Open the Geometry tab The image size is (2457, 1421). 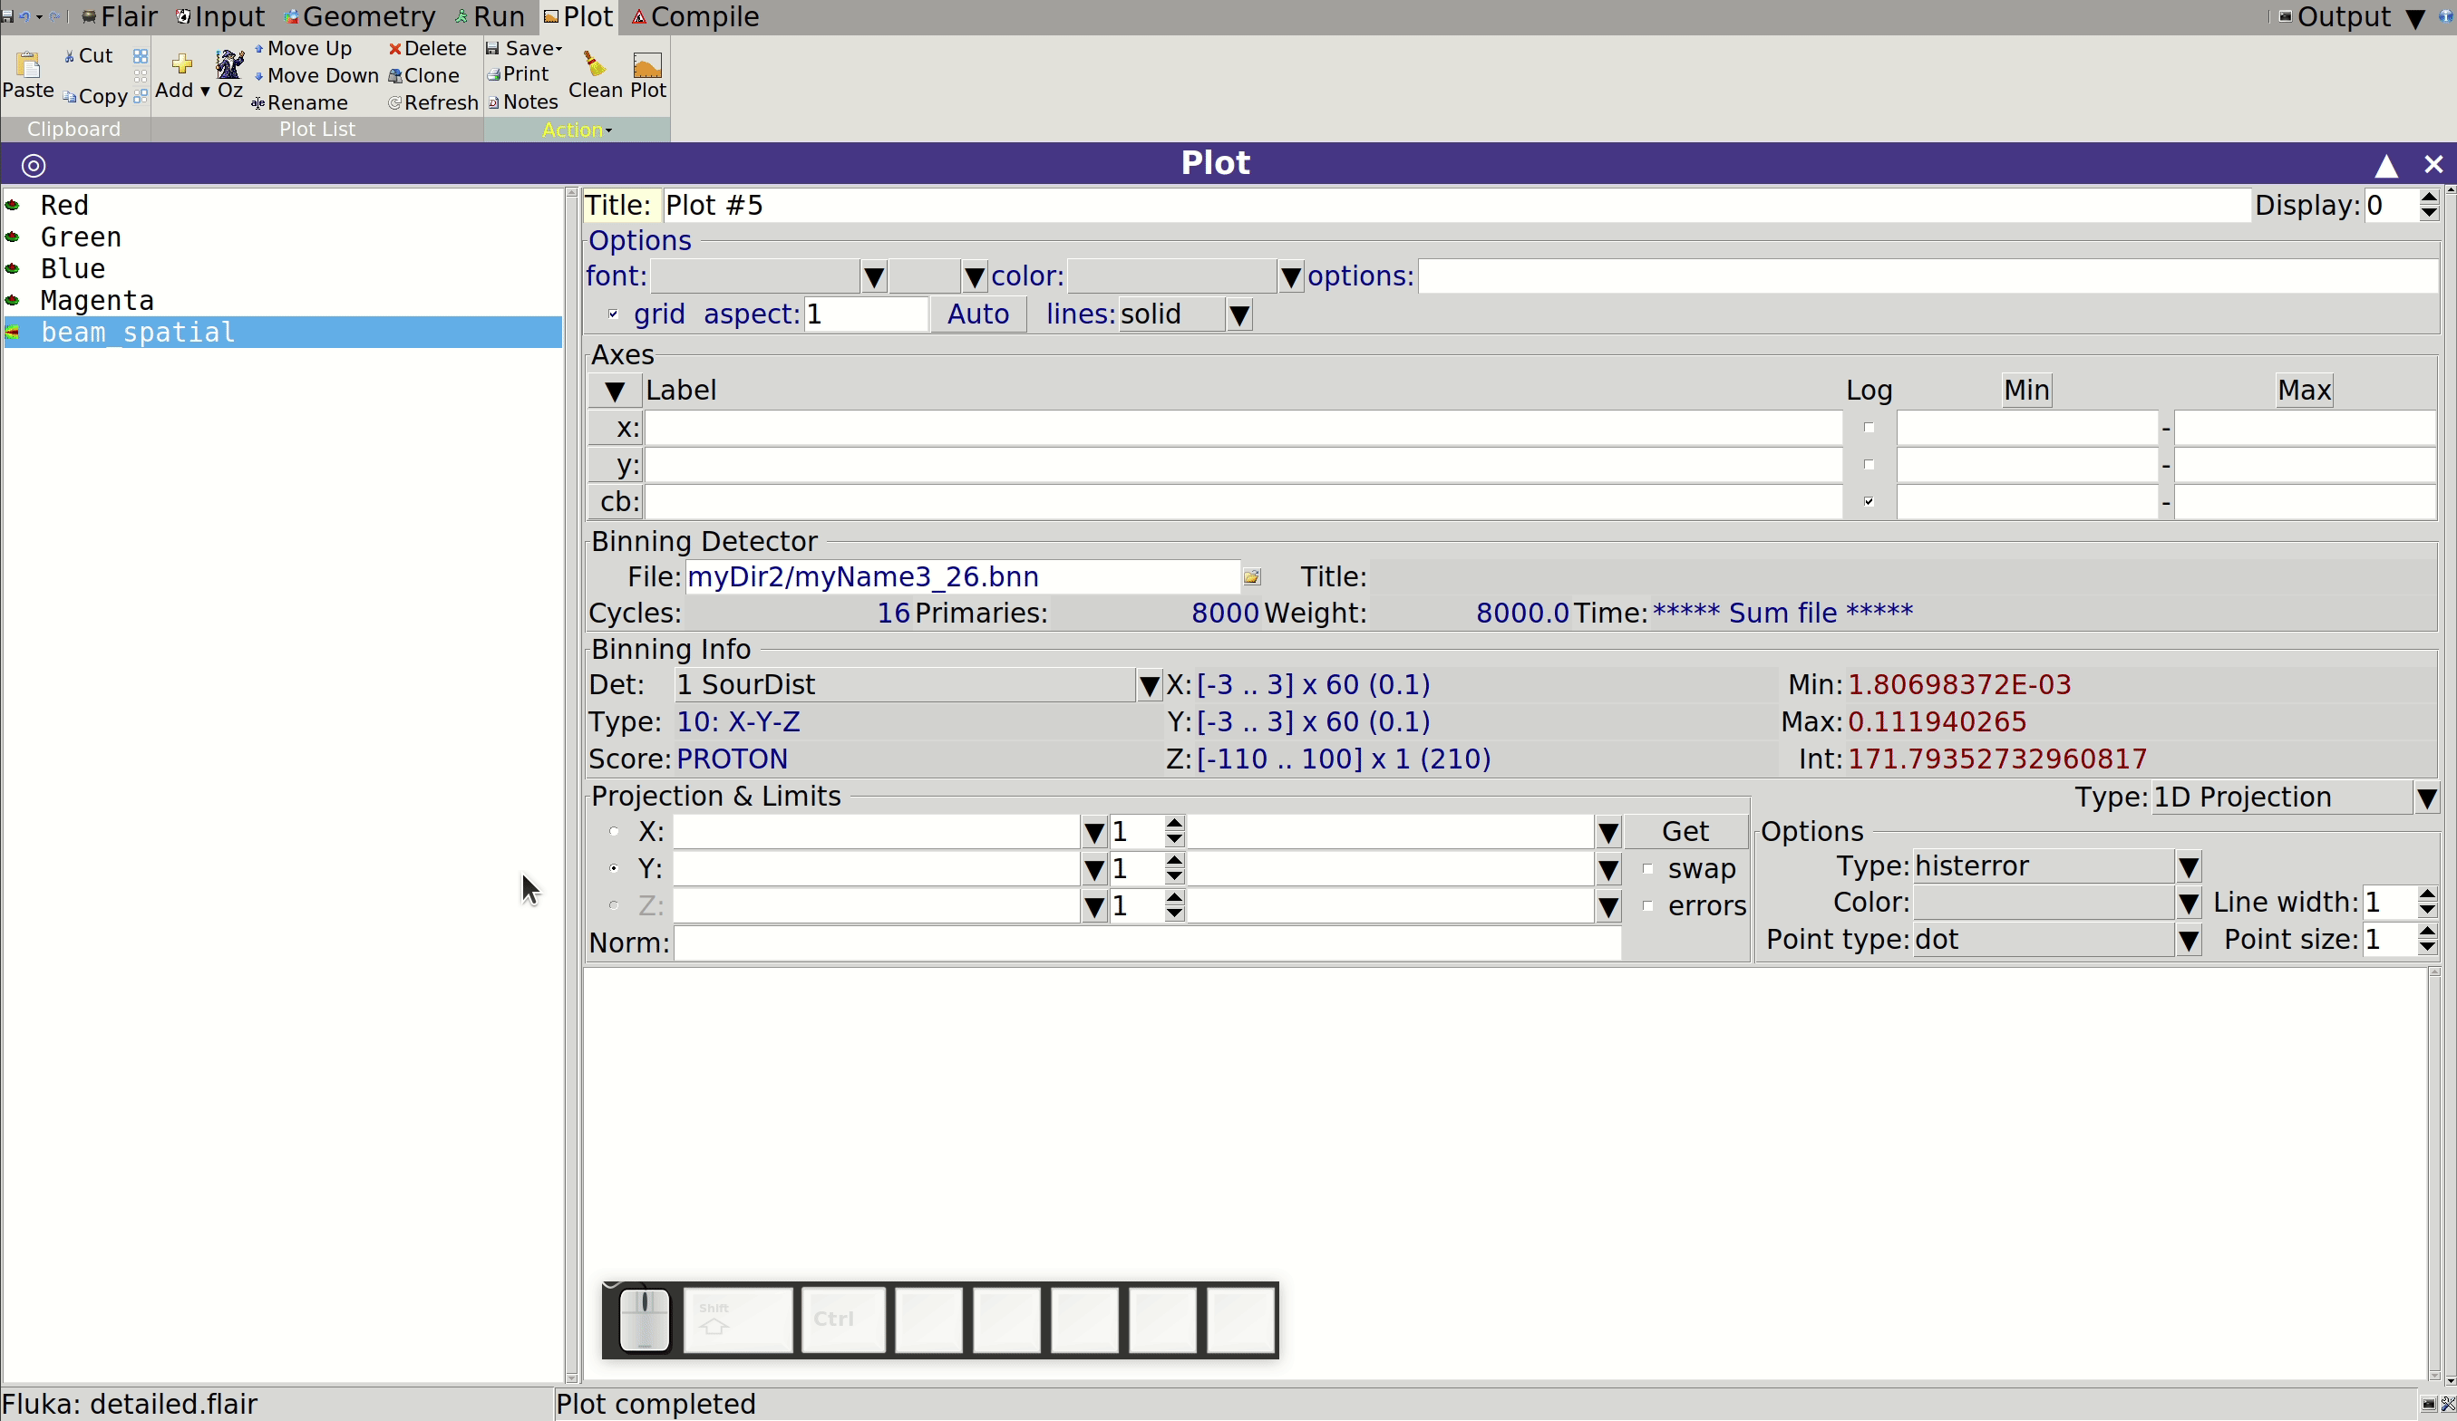[x=360, y=16]
